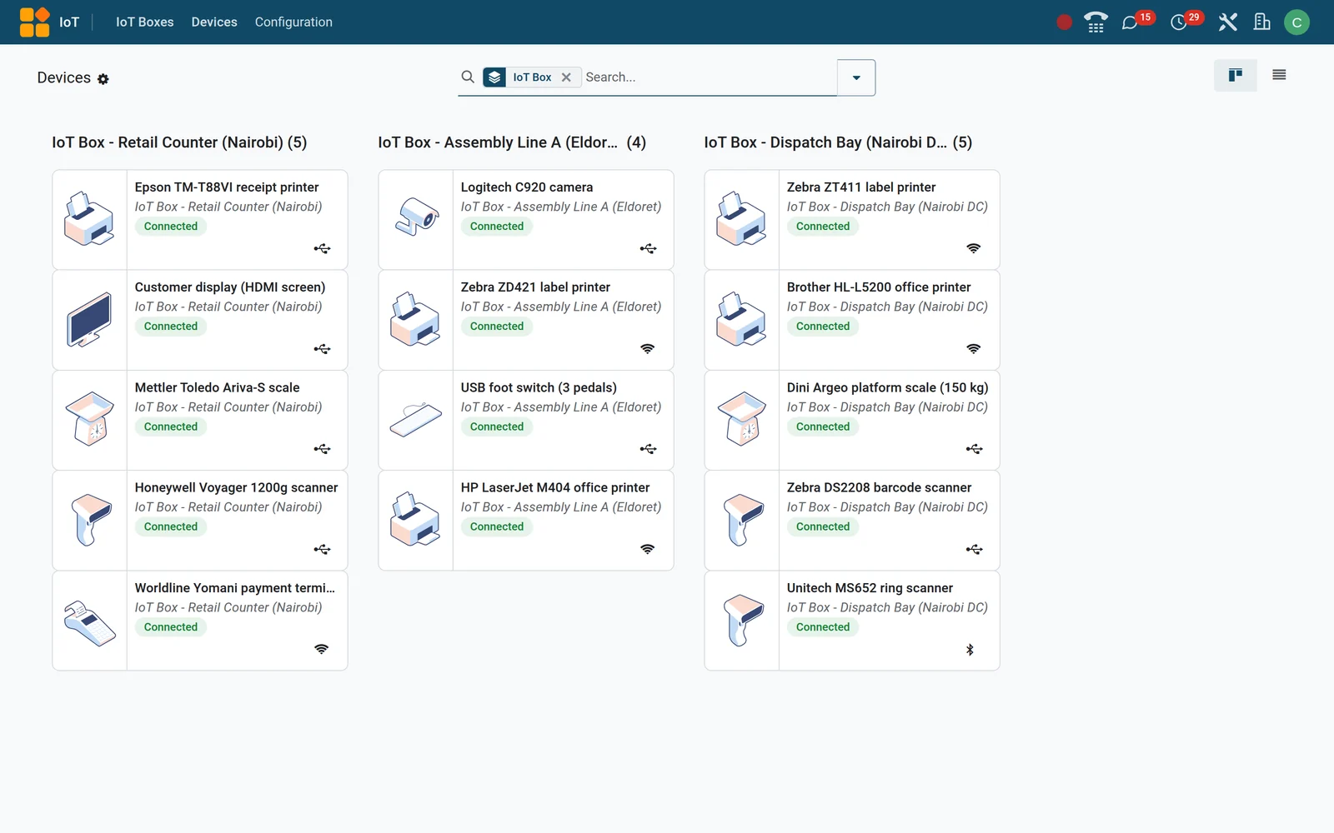1334x833 pixels.
Task: Click Connected badge on Zebra ZT411 card
Action: pos(823,227)
